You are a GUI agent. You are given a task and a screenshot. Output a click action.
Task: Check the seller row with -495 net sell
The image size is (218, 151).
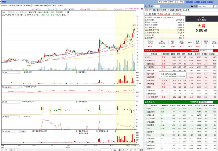pyautogui.click(x=146, y=109)
